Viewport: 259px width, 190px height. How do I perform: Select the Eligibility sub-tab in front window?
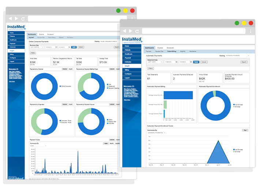click(x=183, y=52)
